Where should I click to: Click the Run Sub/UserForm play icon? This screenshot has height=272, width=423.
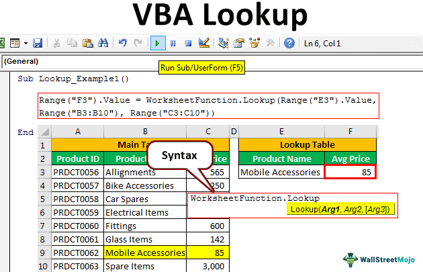[158, 44]
